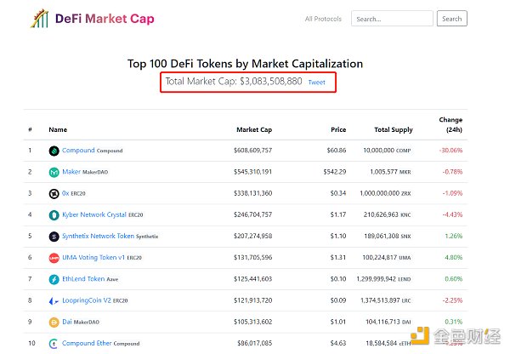The image size is (510, 354).
Task: Click the LoopringCoin V2 icon
Action: pos(54,301)
